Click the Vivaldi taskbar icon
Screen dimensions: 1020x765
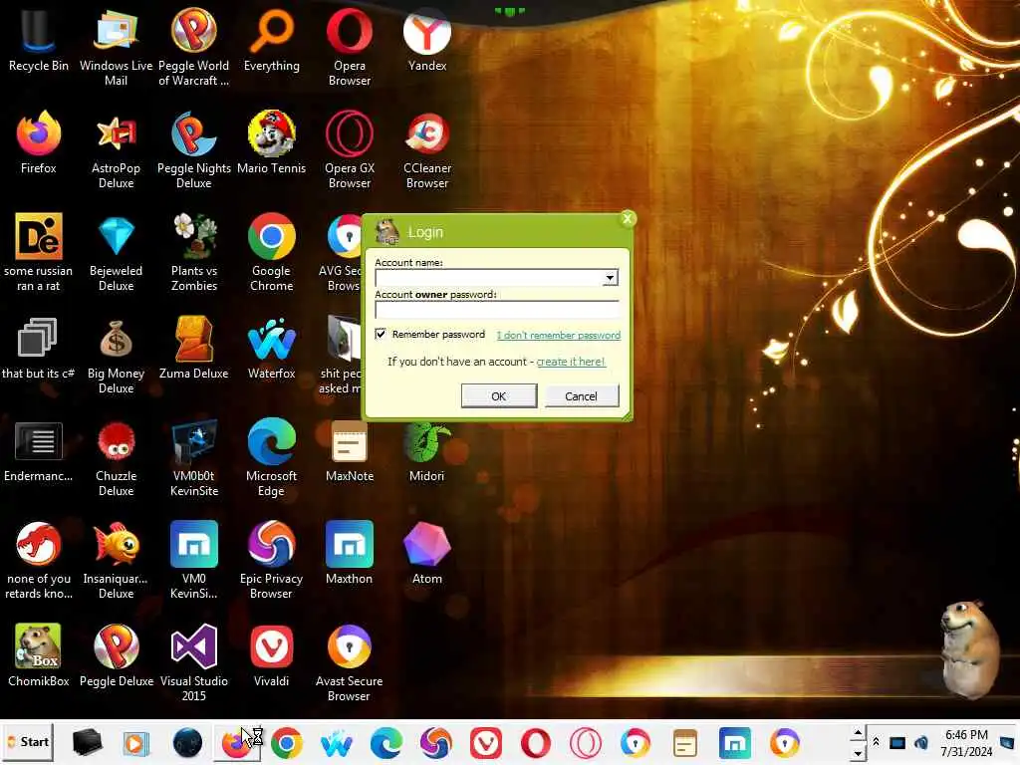click(486, 743)
